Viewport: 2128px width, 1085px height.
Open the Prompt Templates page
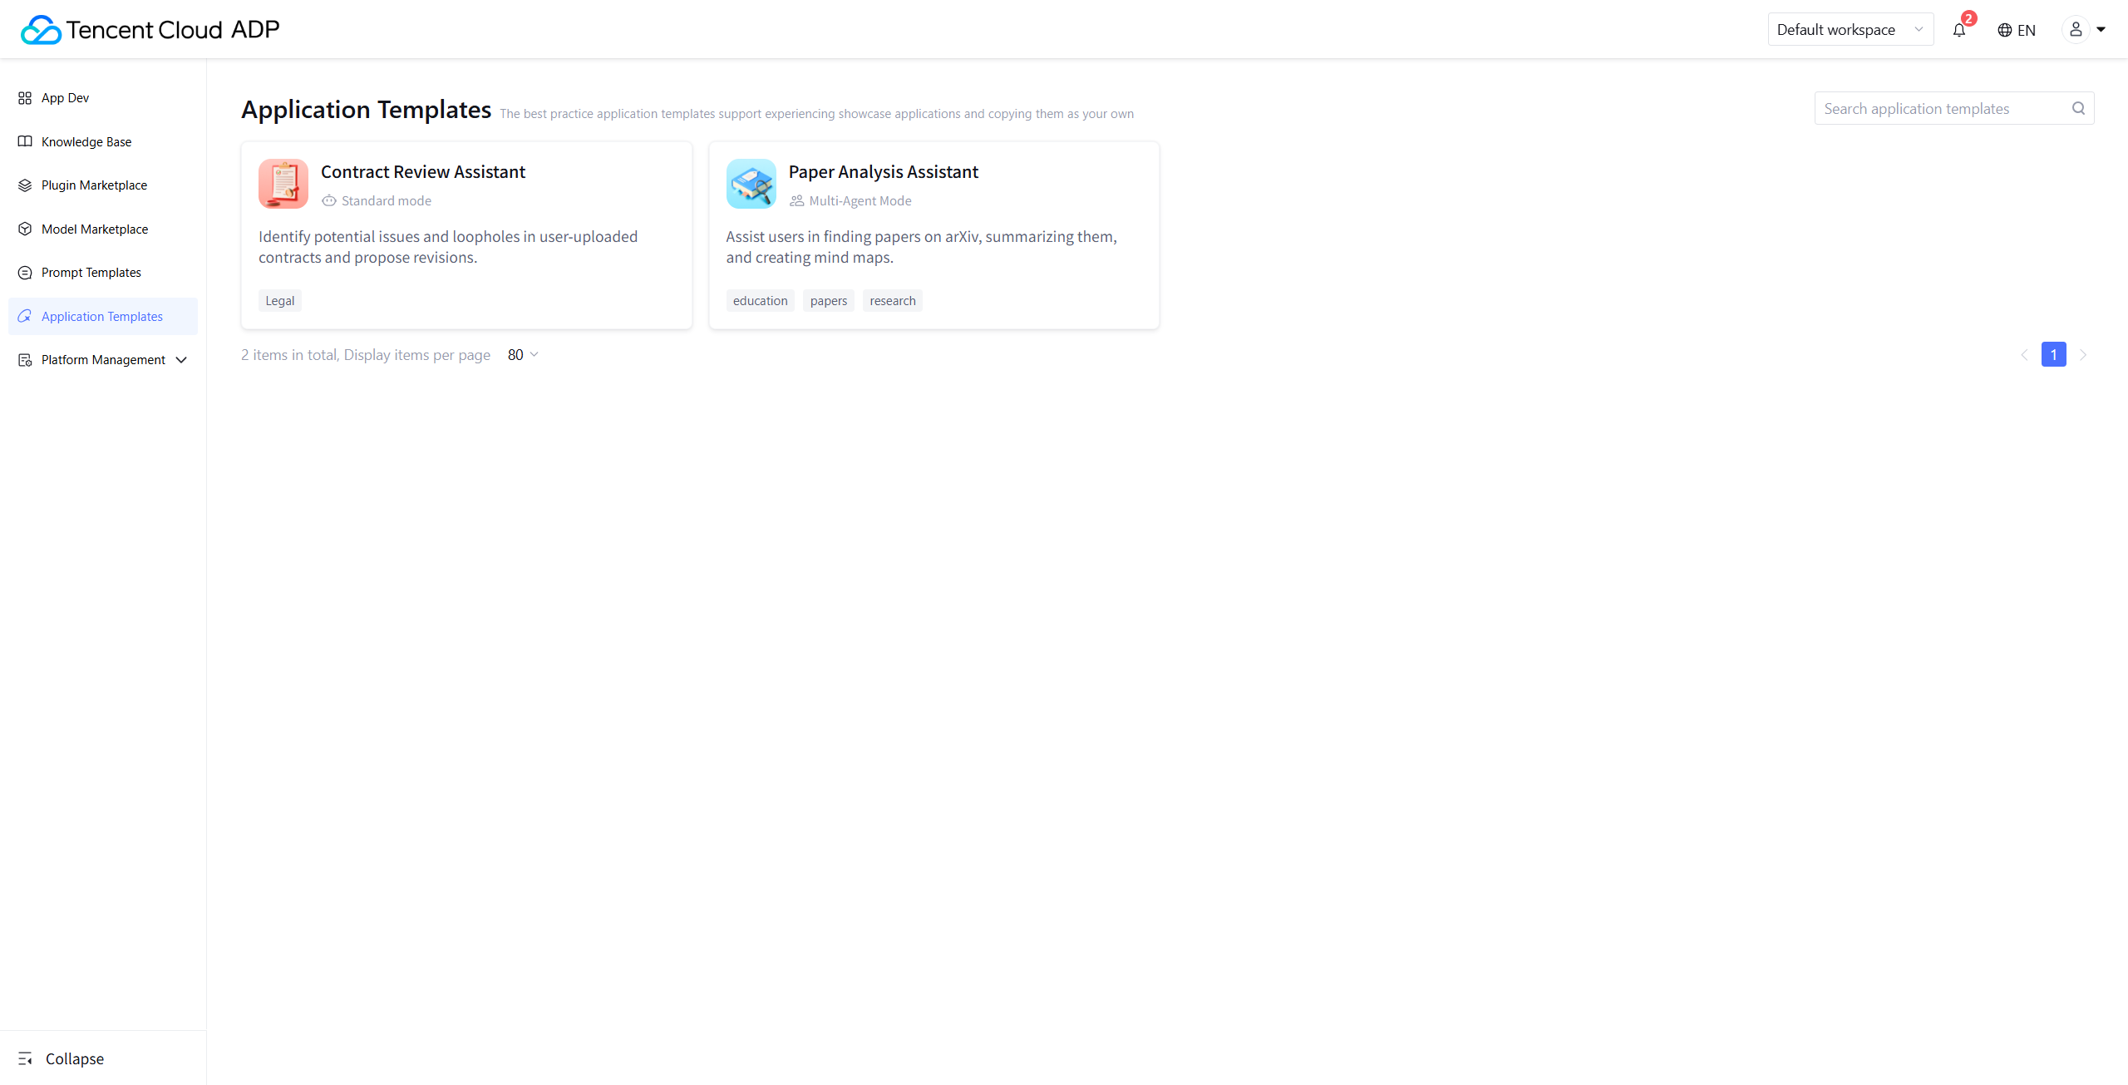coord(91,273)
